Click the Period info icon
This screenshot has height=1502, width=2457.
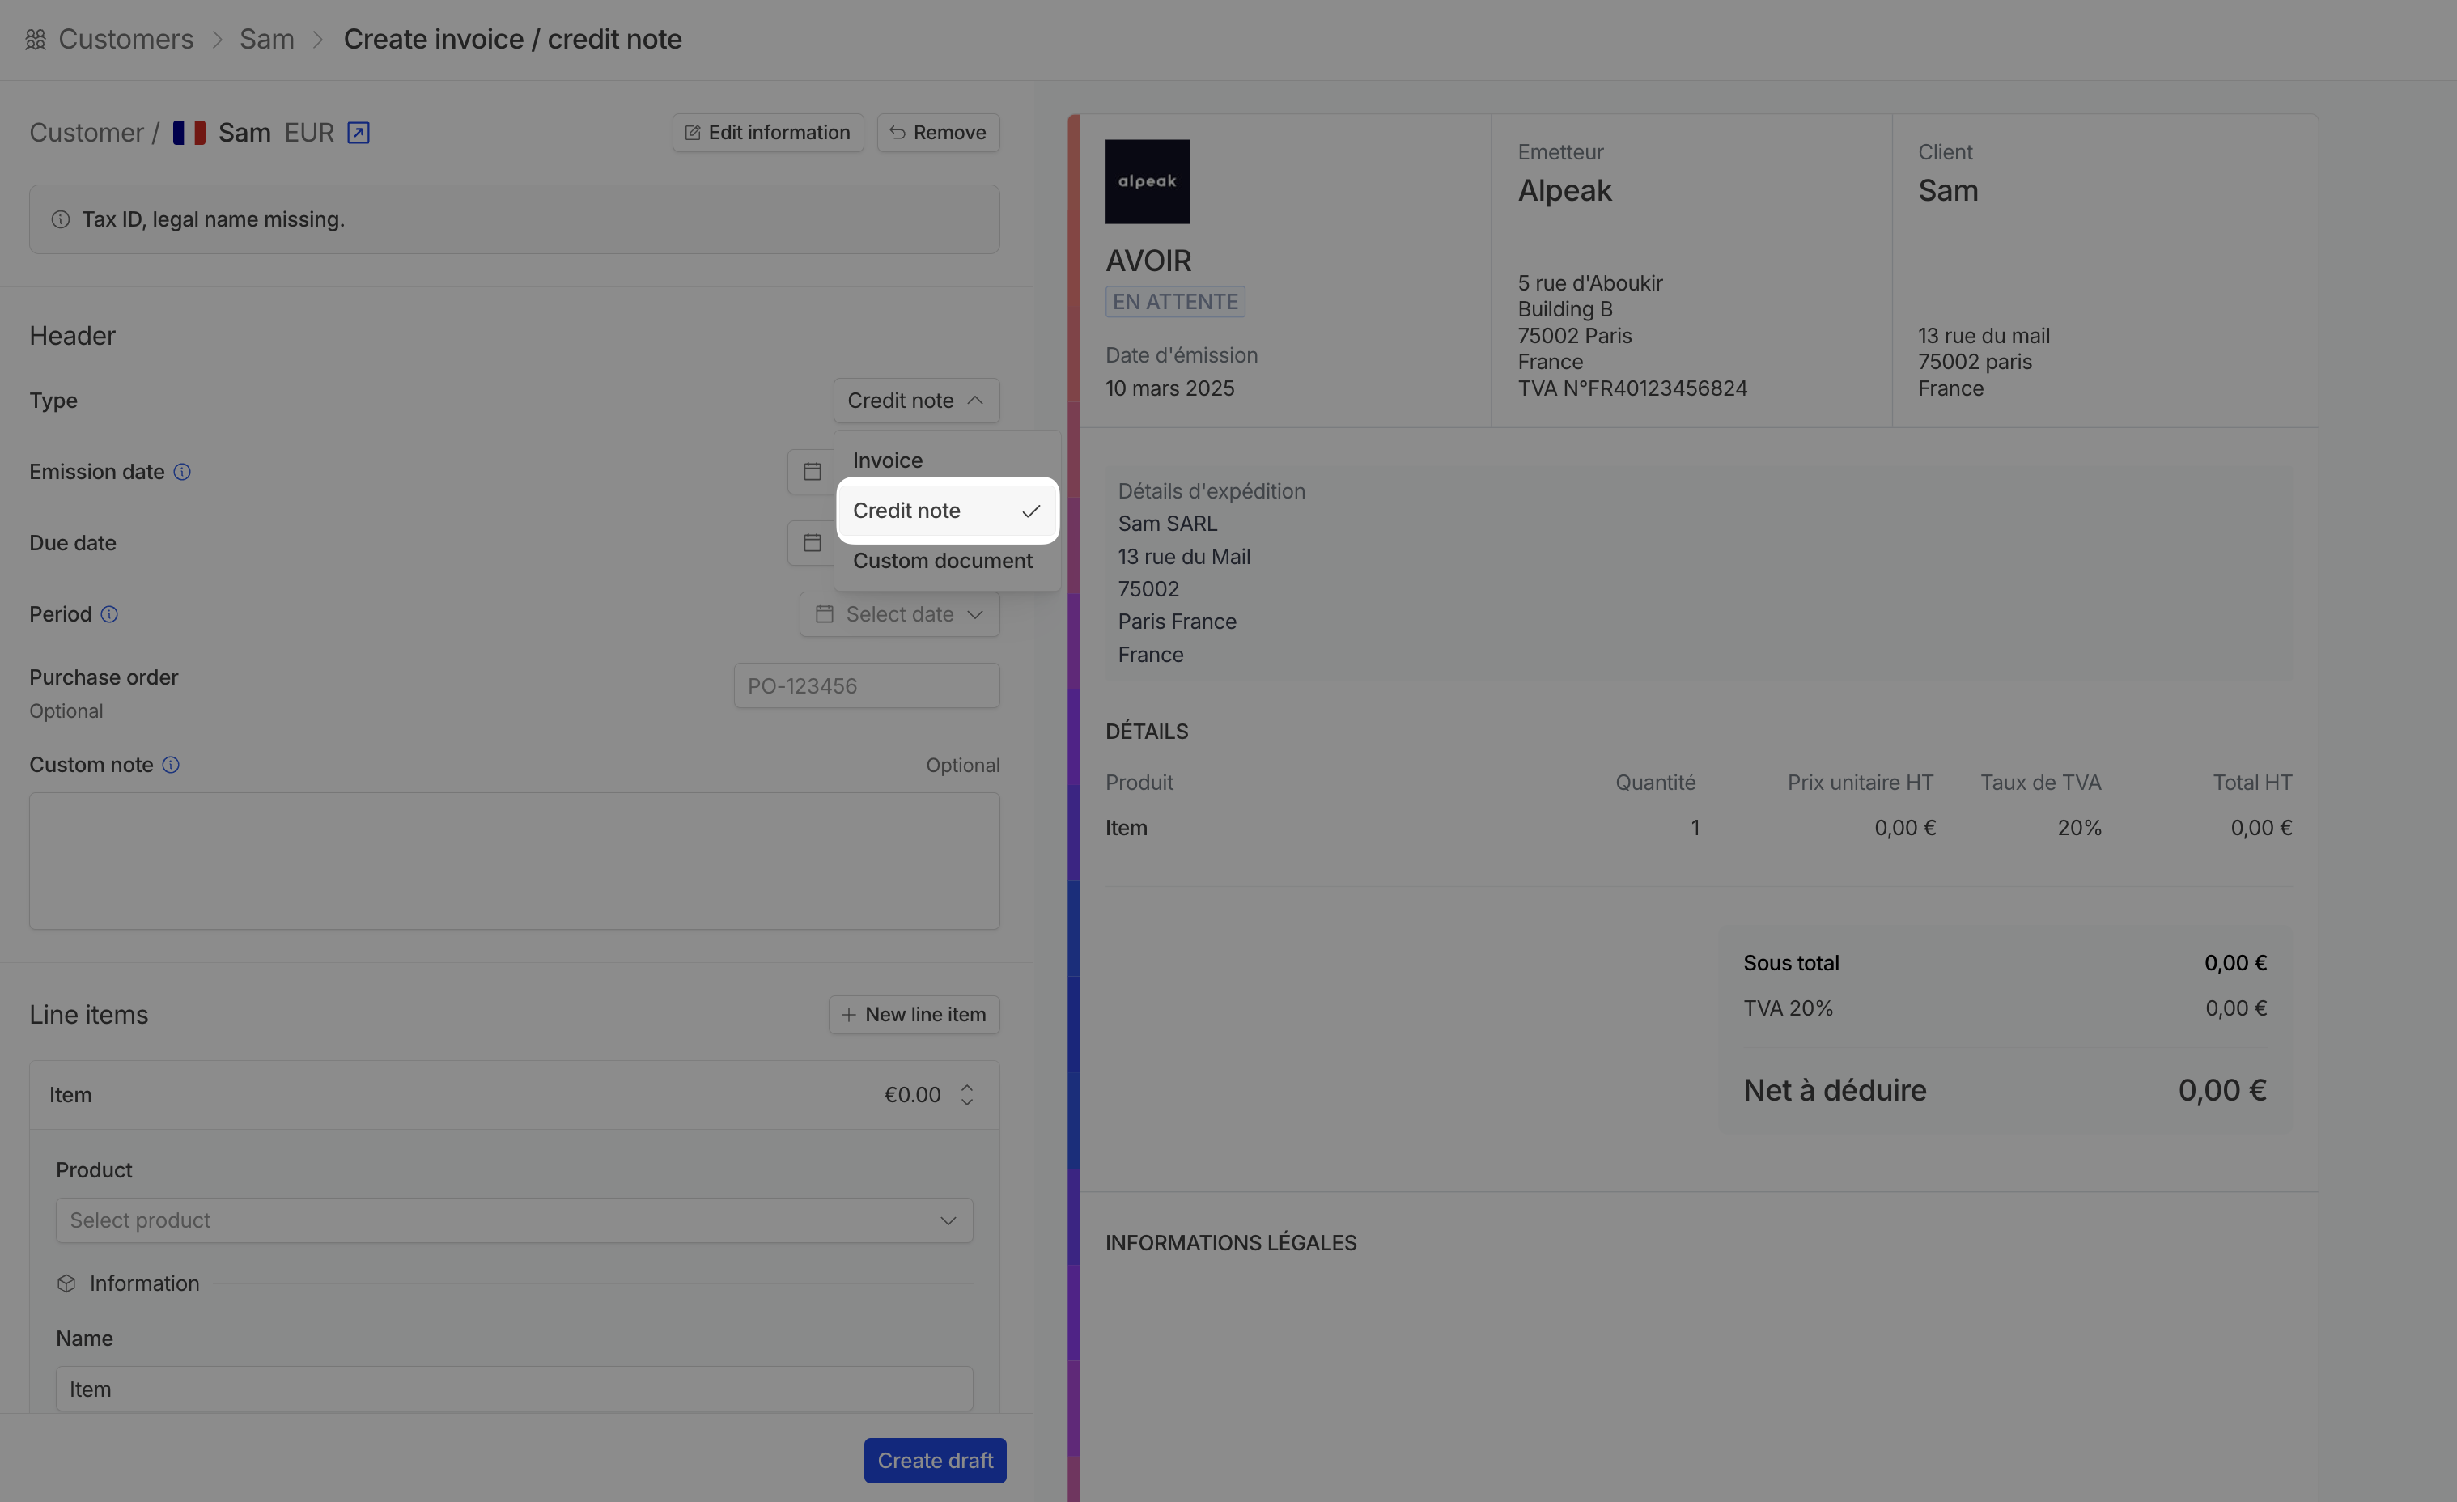[110, 614]
